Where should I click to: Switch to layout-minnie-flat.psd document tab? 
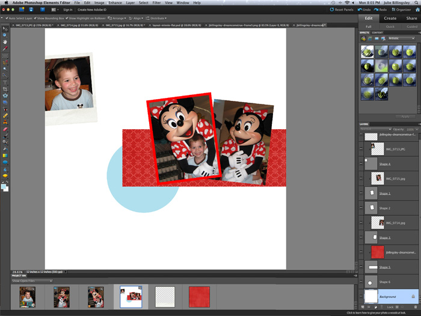point(176,25)
